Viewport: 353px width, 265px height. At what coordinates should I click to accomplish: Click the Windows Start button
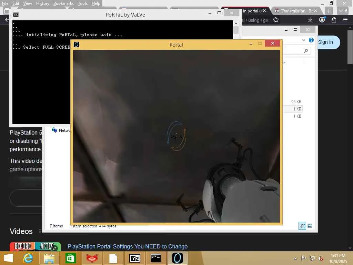pyautogui.click(x=9, y=258)
